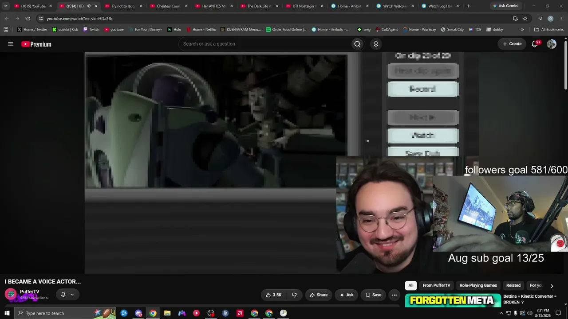Open PufferTV channel avatar
The width and height of the screenshot is (568, 319).
coord(11,294)
